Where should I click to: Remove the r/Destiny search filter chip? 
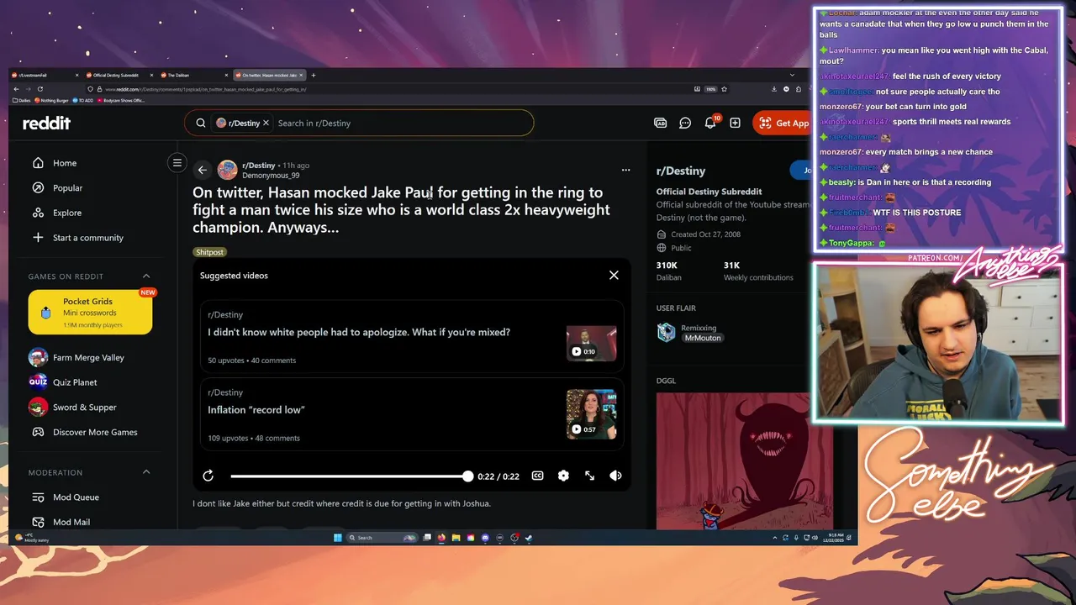tap(266, 123)
